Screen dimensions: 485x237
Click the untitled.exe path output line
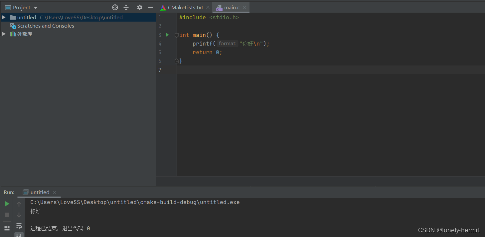[135, 202]
